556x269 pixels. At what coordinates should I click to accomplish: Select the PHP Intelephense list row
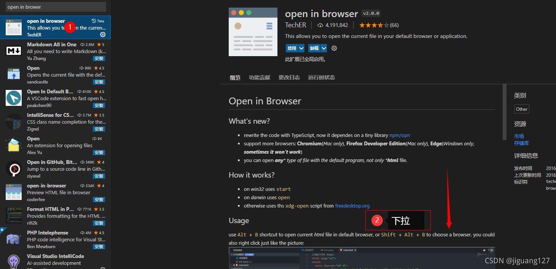tap(56, 239)
